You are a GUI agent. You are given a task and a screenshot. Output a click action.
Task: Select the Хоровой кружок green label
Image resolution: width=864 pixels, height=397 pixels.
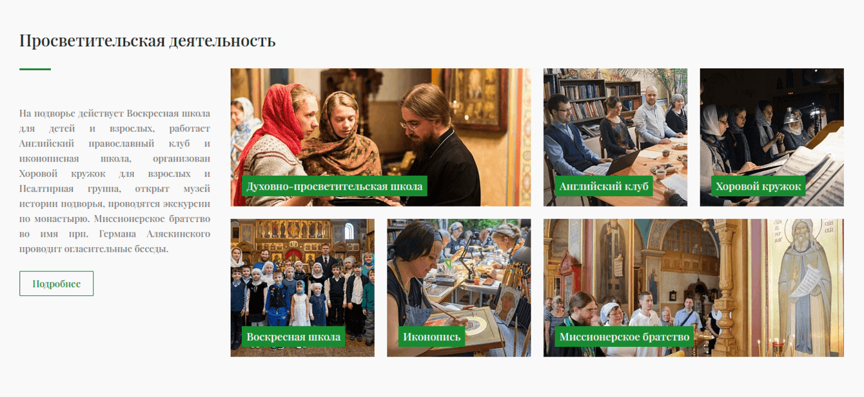pyautogui.click(x=758, y=187)
